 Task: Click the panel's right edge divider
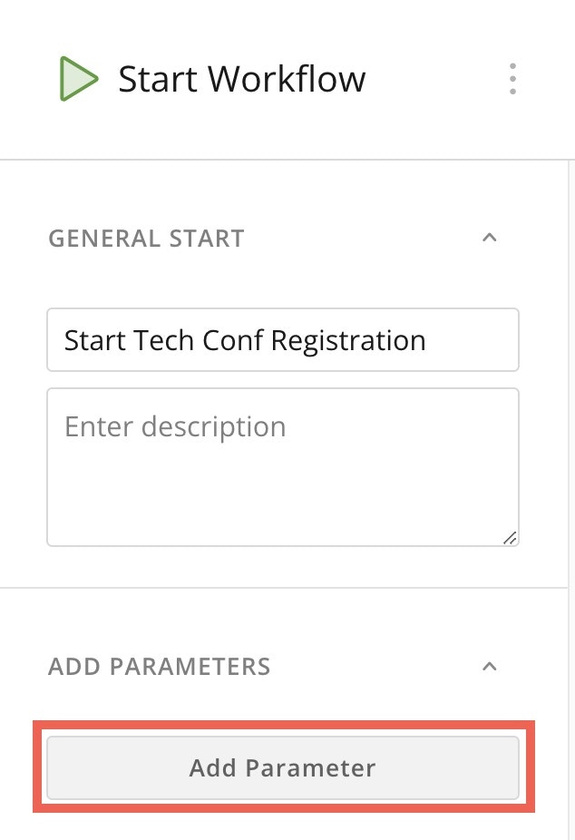point(569,499)
